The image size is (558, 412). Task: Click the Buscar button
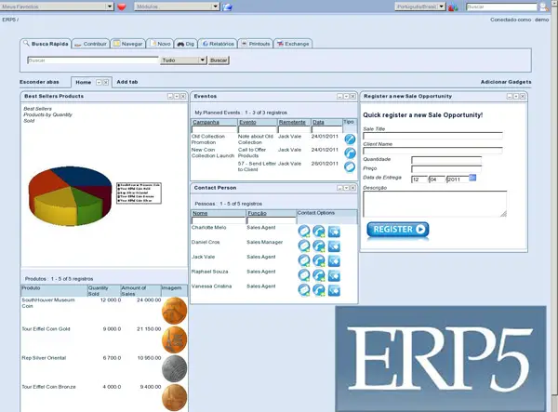[x=219, y=60]
